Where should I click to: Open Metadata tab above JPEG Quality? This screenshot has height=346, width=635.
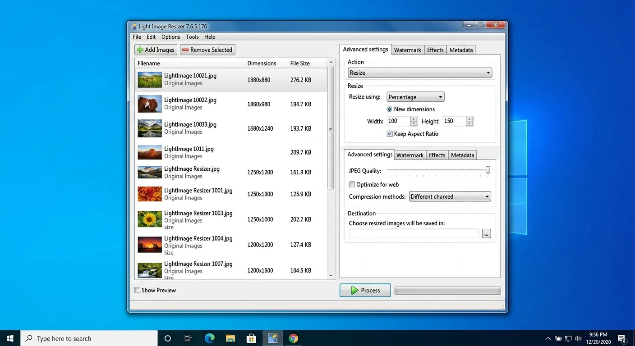(x=463, y=155)
